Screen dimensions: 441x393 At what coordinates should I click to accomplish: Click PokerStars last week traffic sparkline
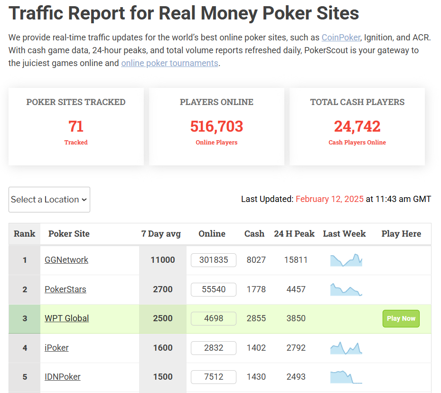tap(346, 289)
